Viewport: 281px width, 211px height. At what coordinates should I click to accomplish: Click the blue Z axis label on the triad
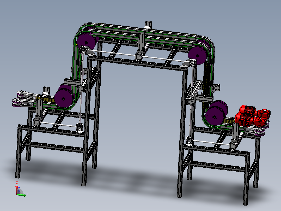(x=19, y=189)
